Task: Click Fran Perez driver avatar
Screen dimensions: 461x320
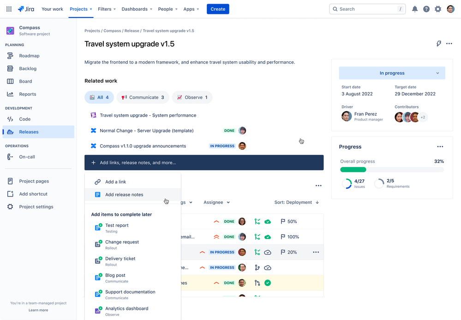Action: point(347,116)
